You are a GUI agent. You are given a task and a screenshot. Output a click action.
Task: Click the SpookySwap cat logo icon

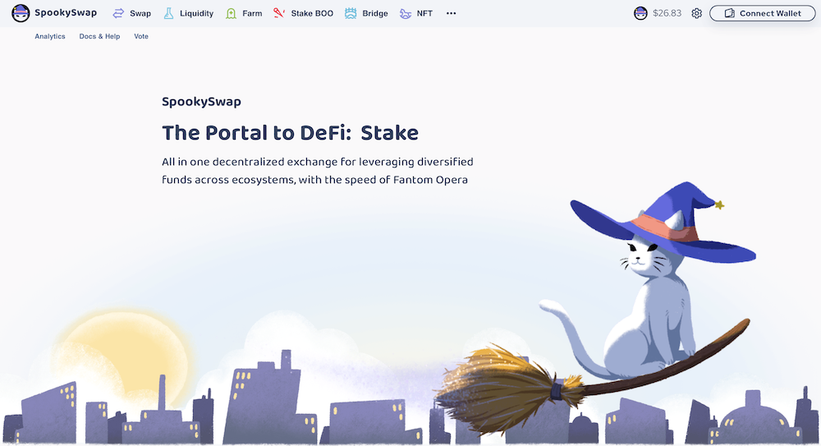(x=21, y=13)
